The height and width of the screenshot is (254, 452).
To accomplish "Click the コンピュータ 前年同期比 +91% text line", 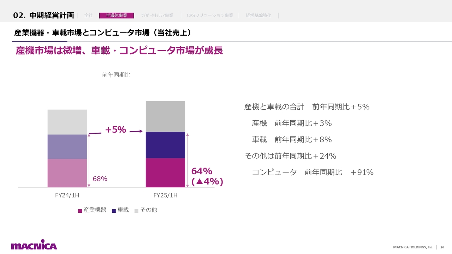I will click(312, 172).
